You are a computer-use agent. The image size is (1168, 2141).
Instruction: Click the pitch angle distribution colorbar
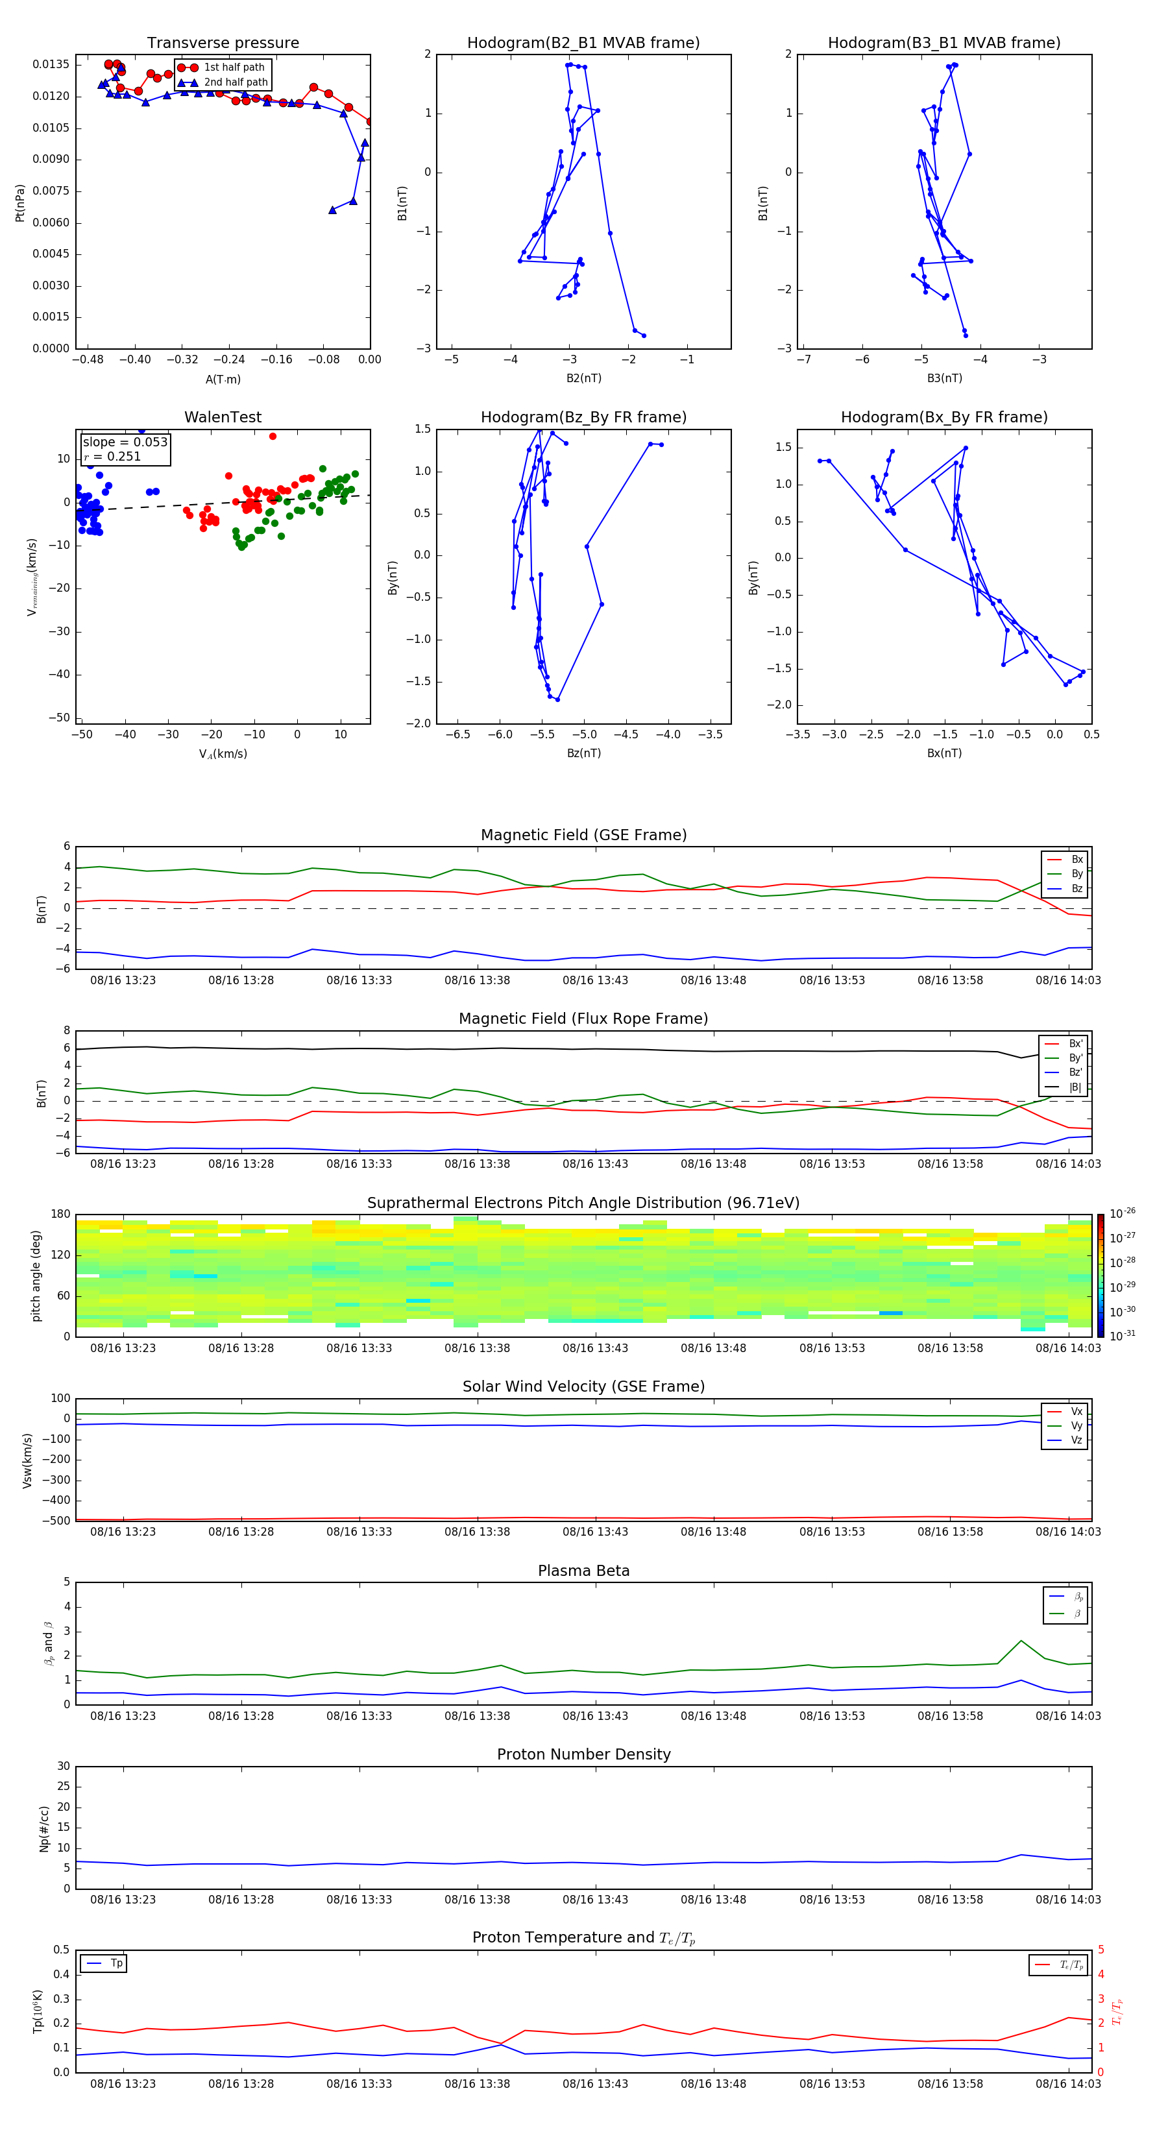coord(1101,1276)
